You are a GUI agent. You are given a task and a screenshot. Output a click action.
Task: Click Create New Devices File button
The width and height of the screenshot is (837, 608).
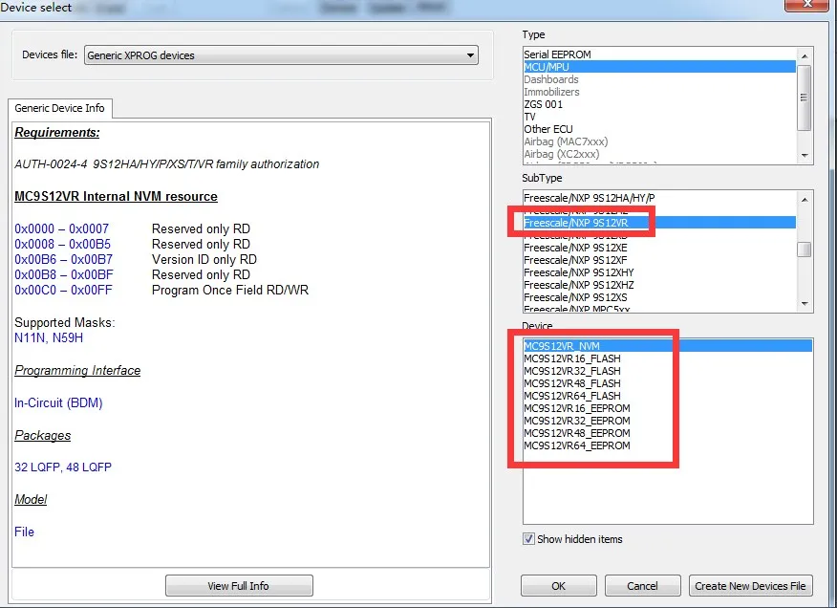(x=750, y=586)
